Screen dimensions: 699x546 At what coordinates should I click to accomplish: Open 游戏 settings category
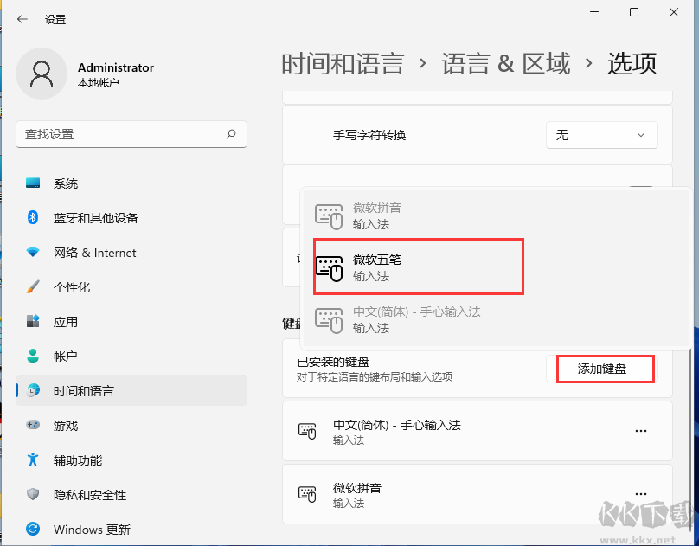(x=131, y=425)
